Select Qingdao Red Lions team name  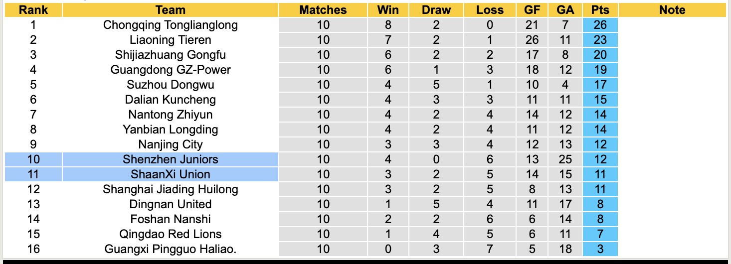click(x=171, y=234)
